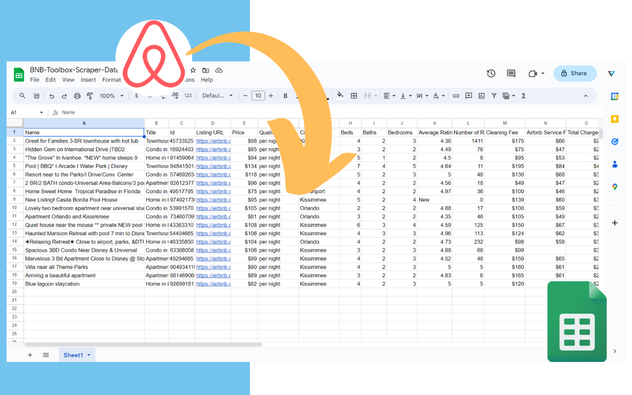The width and height of the screenshot is (632, 395).
Task: Open the Insert menu
Action: point(88,79)
